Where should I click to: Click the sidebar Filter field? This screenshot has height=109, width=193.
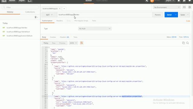coord(20,7)
